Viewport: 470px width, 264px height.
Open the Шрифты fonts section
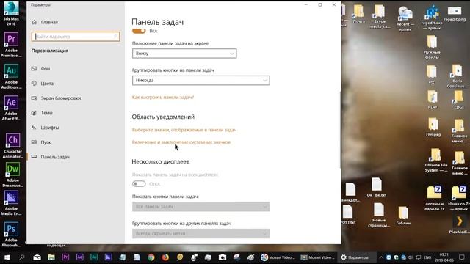click(x=49, y=127)
